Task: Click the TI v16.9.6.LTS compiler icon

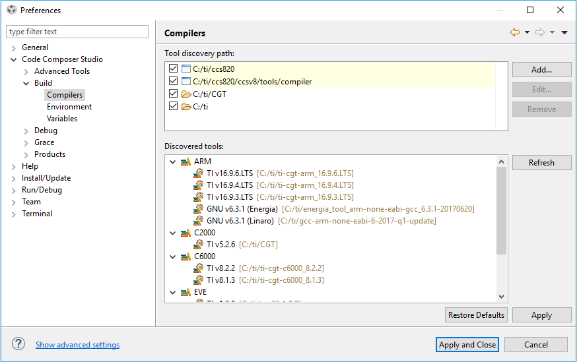Action: pyautogui.click(x=198, y=173)
